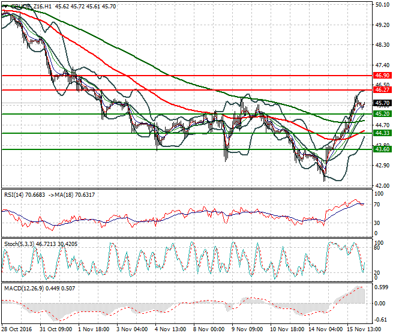Click the 0.599 MACD scale value
Screen dimensions: 396x336
tap(382, 287)
